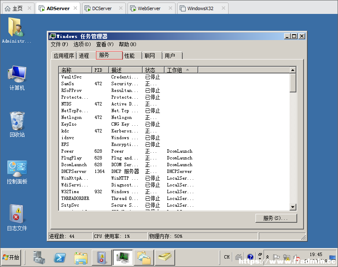The image size is (338, 267).
Task: Click the Task Manager taskbar icon
Action: click(x=122, y=257)
